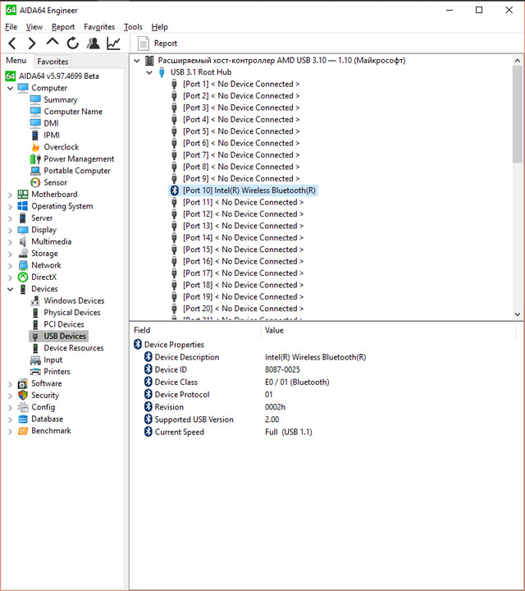Open the user silhouette toolbar icon
The image size is (525, 591).
click(x=93, y=44)
